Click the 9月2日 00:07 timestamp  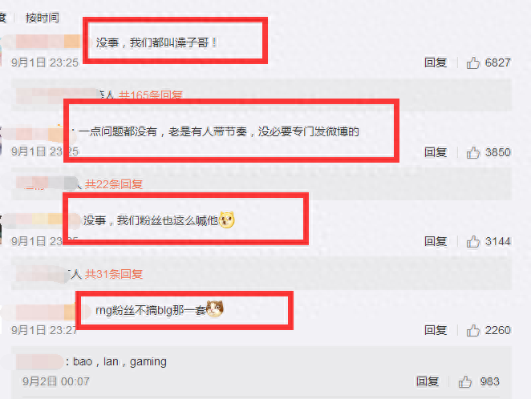click(56, 381)
